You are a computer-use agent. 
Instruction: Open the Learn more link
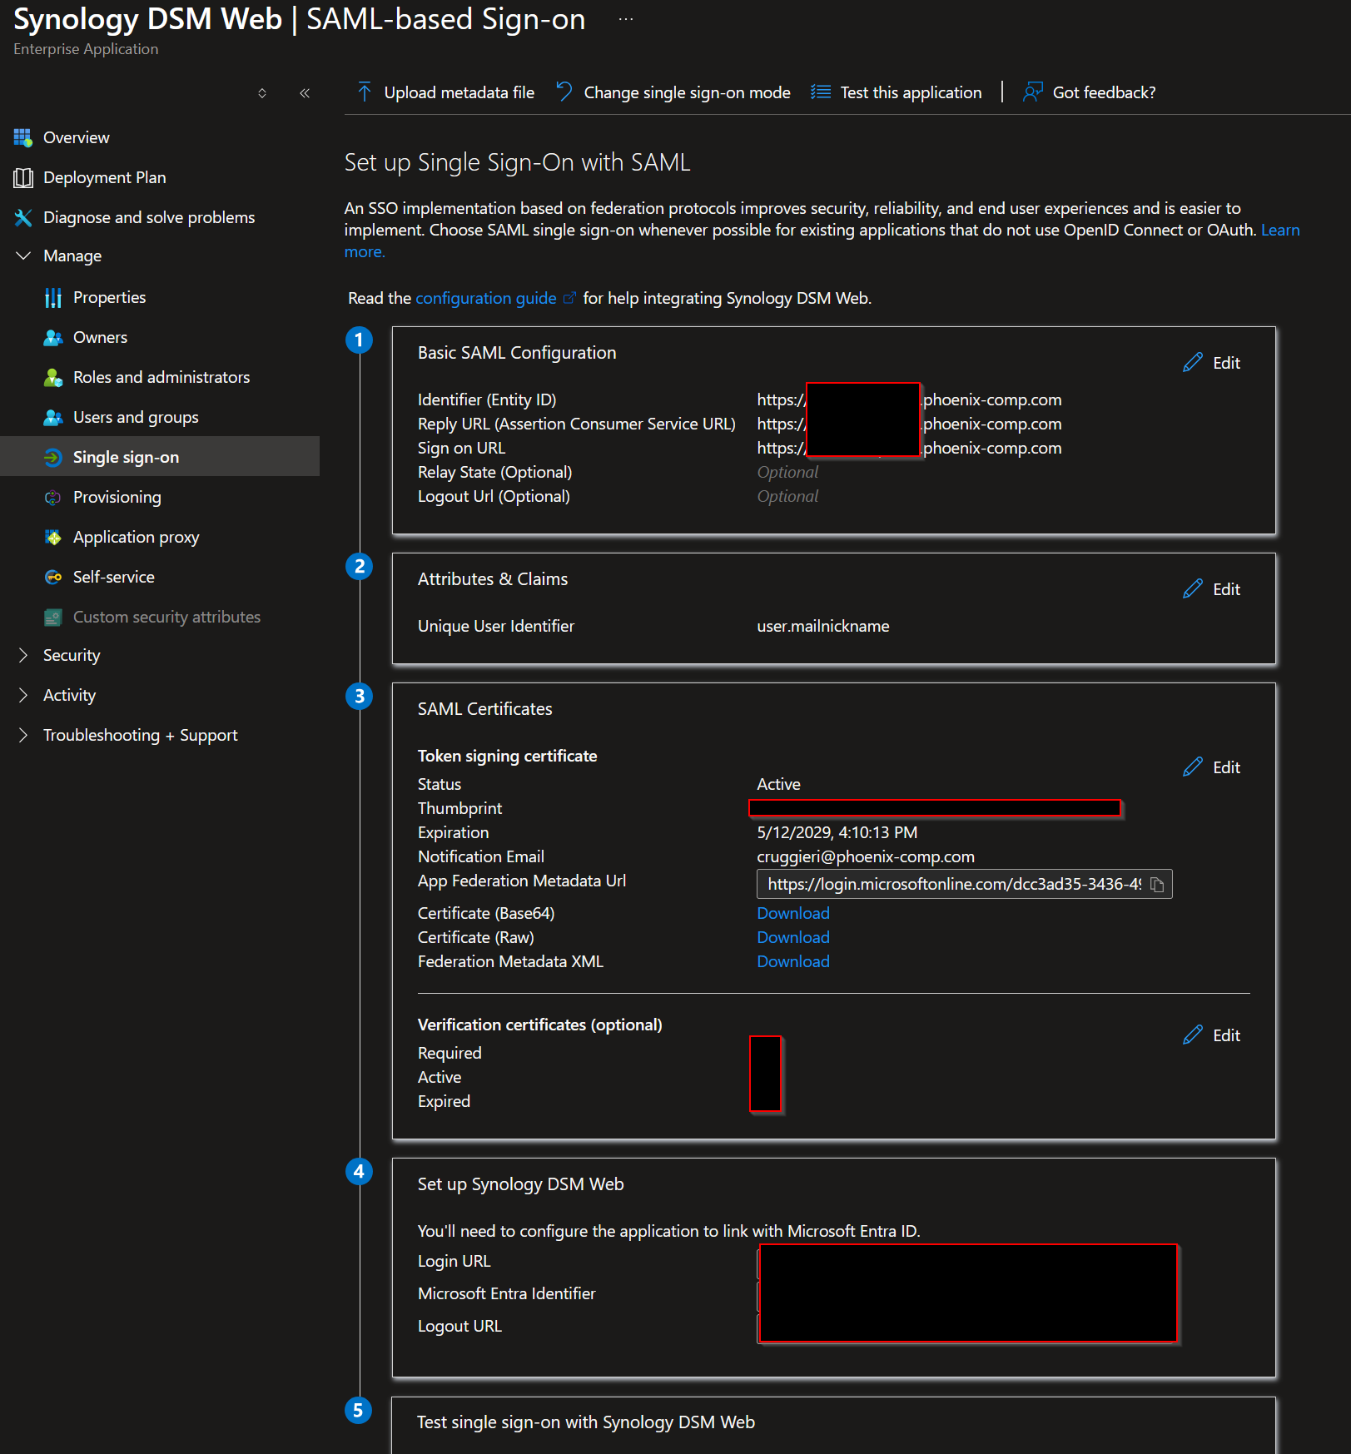tap(1279, 231)
